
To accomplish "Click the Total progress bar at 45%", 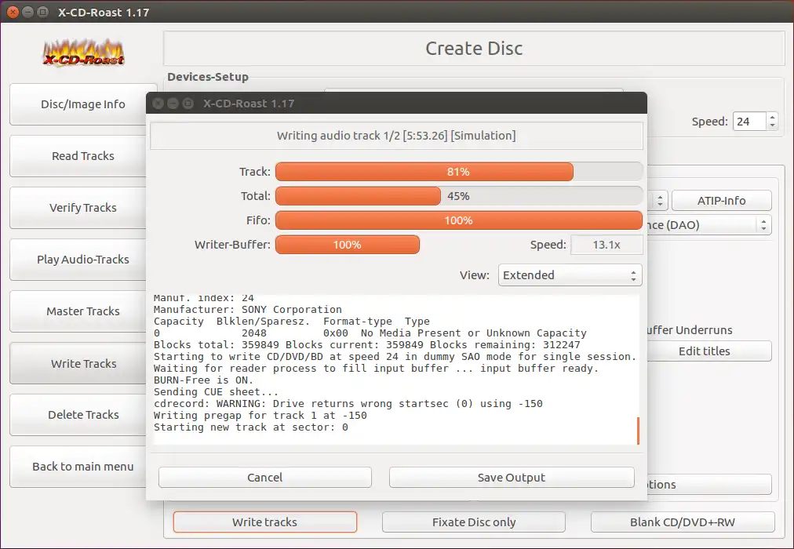I will 458,196.
